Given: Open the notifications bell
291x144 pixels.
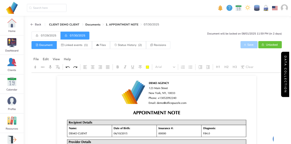Looking at the screenshot, I should click(220, 8).
